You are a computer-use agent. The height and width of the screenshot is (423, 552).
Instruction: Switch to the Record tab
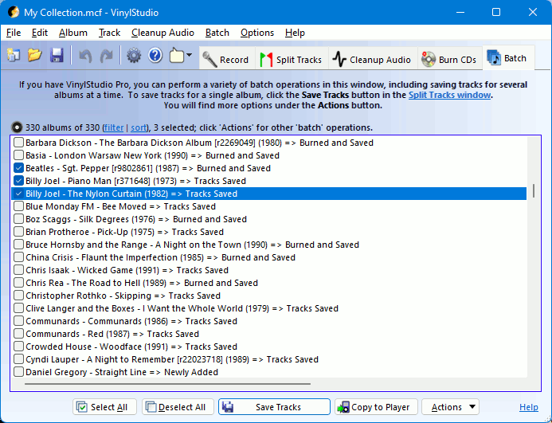point(226,60)
